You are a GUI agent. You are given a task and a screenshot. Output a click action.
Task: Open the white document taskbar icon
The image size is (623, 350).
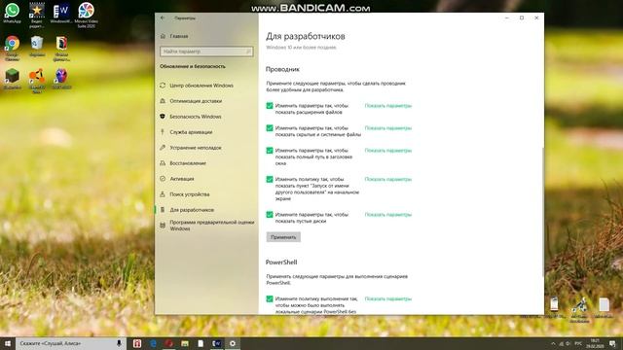(x=201, y=343)
